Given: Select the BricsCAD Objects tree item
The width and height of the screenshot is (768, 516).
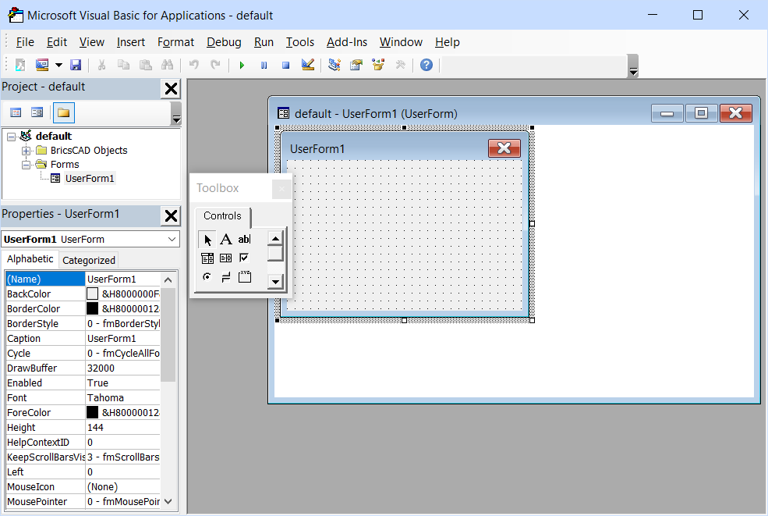Looking at the screenshot, I should (x=89, y=151).
